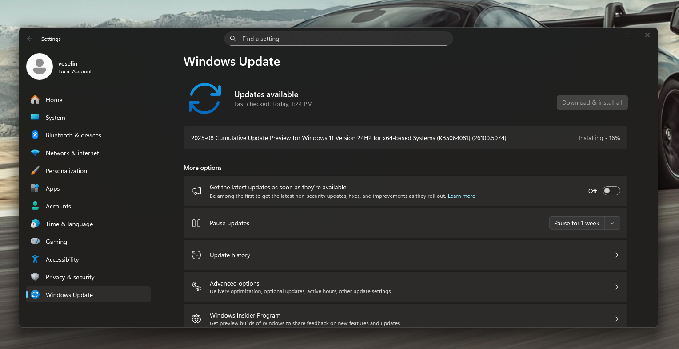679x349 pixels.
Task: Click the Installing - 16% status text
Action: coord(599,138)
